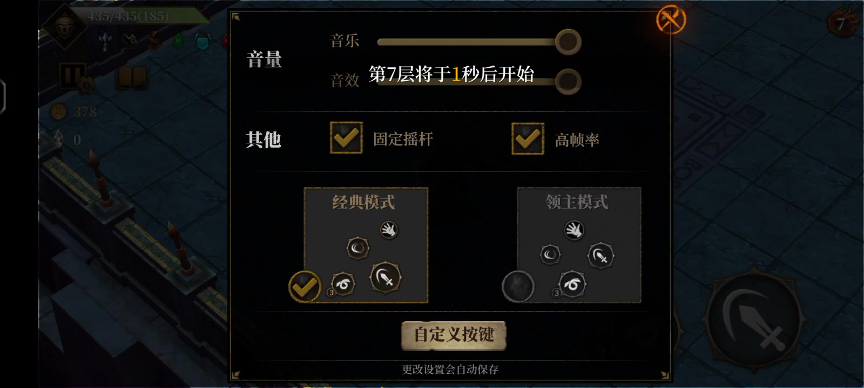Select the 领主模式 empty radio circle
This screenshot has width=864, height=388.
tap(518, 286)
